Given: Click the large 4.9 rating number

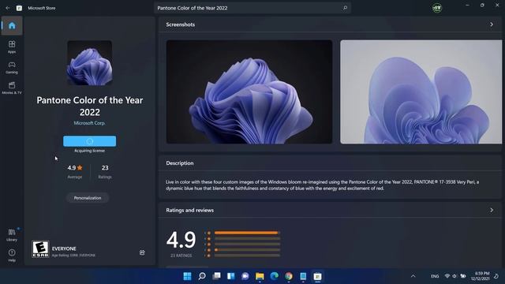Looking at the screenshot, I should 181,240.
